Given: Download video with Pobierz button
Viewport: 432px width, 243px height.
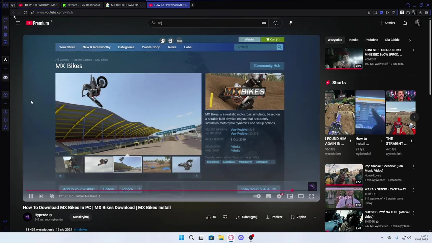Looking at the screenshot, I should point(274,217).
